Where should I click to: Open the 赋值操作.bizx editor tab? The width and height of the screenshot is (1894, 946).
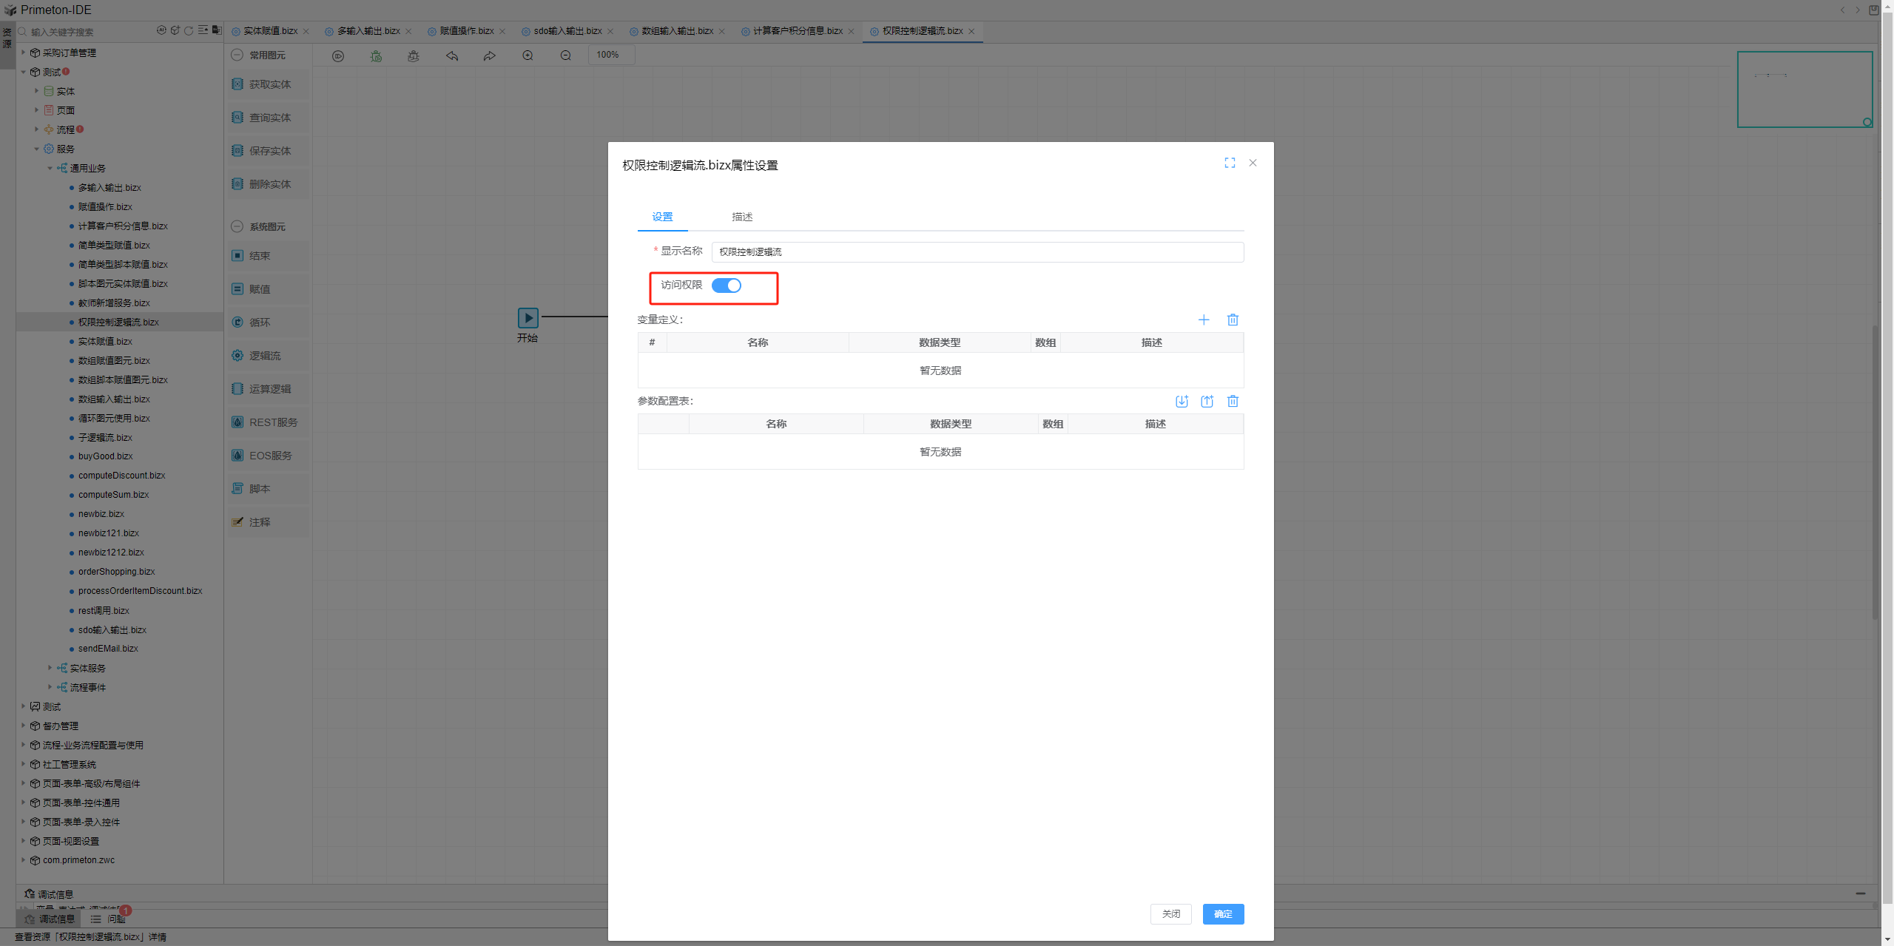tap(466, 31)
